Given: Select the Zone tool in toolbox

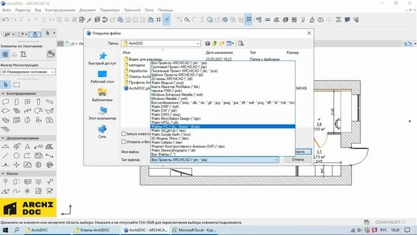Looking at the screenshot, I should pyautogui.click(x=50, y=120).
